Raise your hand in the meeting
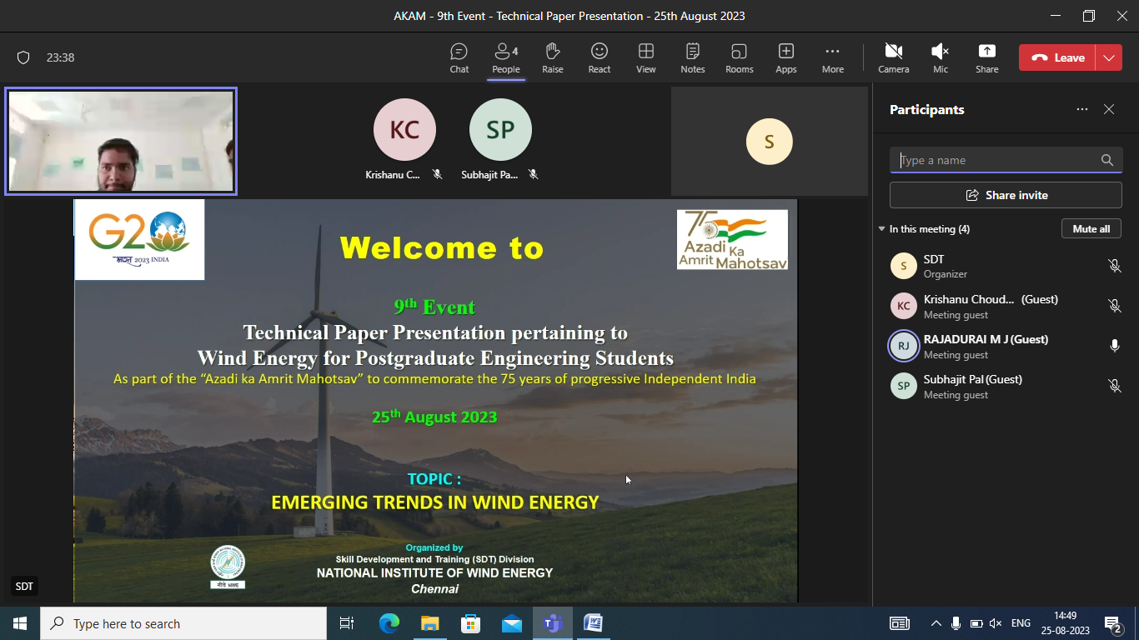Screen dimensions: 1139x640 point(552,57)
